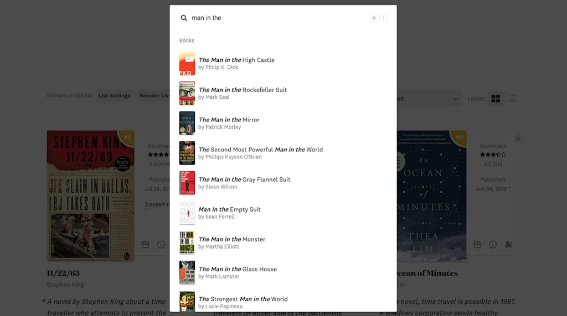Click the command key shortcut badge
Screen dimensions: 567x316
point(374,18)
